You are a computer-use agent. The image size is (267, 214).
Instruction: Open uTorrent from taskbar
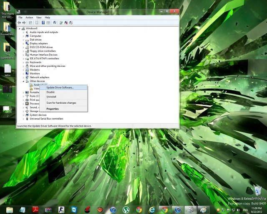tap(126, 210)
